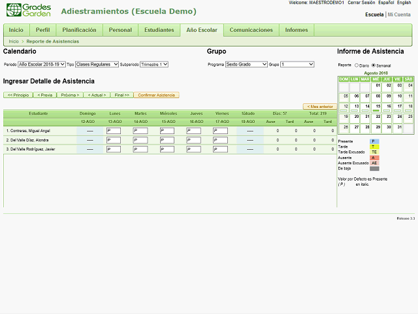Expand the Programa Sexto Grado dropdown
The image size is (418, 314).
246,65
